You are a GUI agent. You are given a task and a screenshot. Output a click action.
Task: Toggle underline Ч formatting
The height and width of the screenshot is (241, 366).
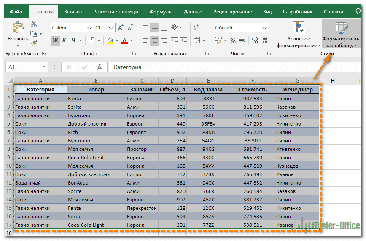(74, 40)
